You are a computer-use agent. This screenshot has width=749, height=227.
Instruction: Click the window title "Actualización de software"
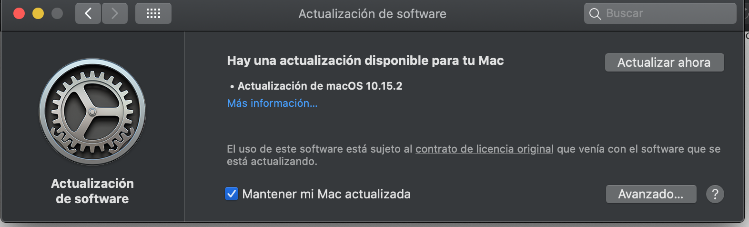tap(372, 14)
